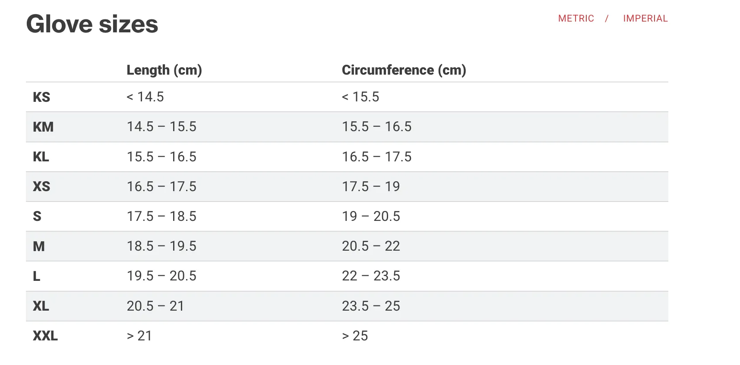This screenshot has height=365, width=740.
Task: Select the Circumference (cm) column header
Action: pyautogui.click(x=404, y=70)
